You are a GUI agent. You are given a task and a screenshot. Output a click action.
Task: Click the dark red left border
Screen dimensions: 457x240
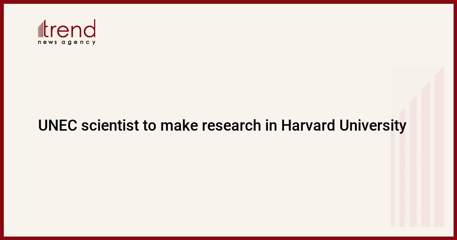[2, 120]
